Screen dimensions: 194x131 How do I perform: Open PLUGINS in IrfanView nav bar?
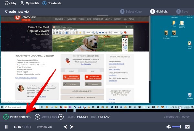(x=81, y=19)
